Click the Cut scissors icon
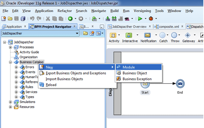Image resolution: width=204 pixels, height=128 pixels. tap(48, 19)
